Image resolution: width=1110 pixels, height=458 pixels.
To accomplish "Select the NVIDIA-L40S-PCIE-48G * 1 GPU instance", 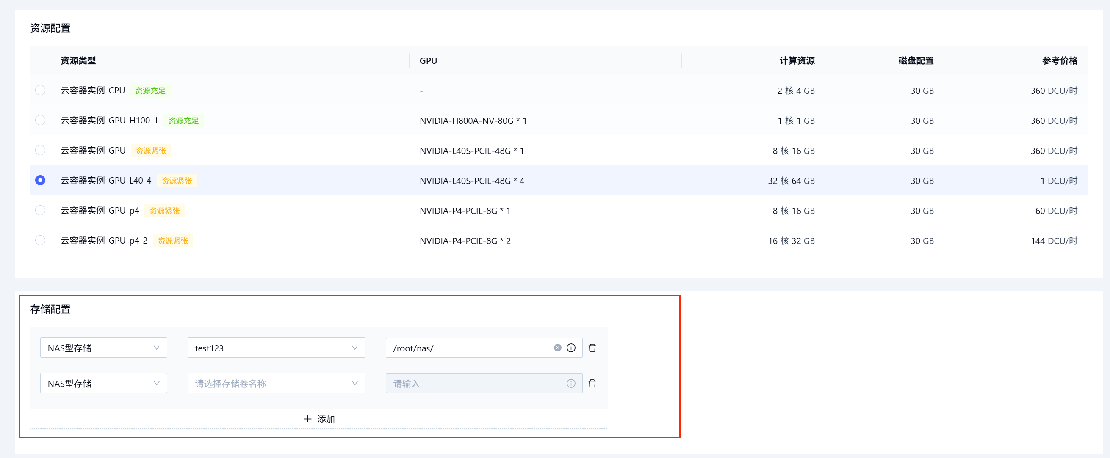I will [40, 150].
